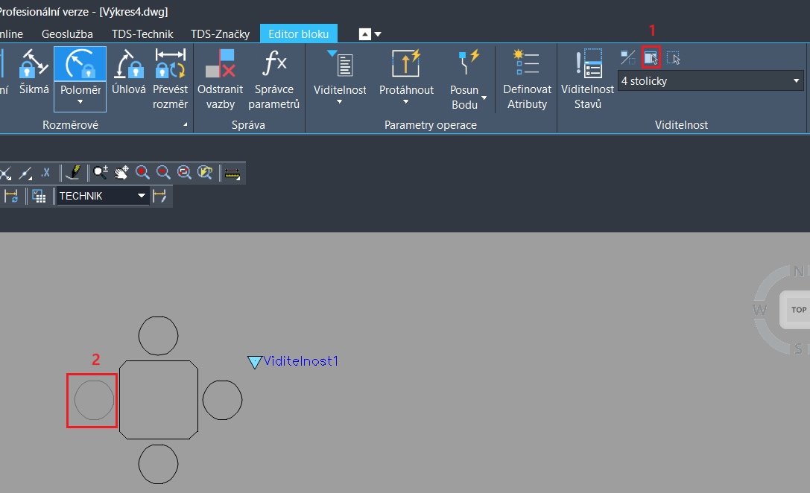
Task: Open the 4 stolicky visibility state dropdown
Action: click(x=796, y=80)
